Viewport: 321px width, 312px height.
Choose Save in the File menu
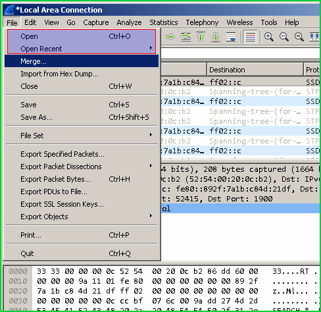pos(82,105)
